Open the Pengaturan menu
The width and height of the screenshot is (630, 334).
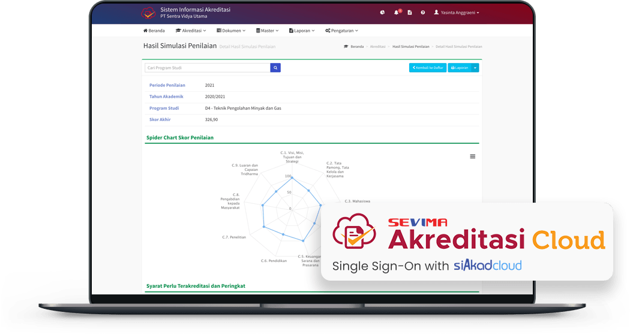coord(341,31)
